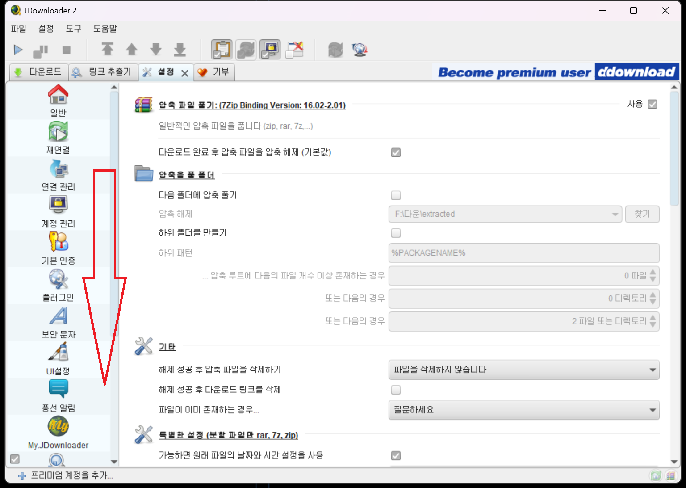Click the reconnect now toolbar icon
This screenshot has width=686, height=488.
[335, 50]
